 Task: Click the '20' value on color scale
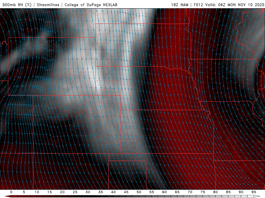pyautogui.click(x=62, y=192)
